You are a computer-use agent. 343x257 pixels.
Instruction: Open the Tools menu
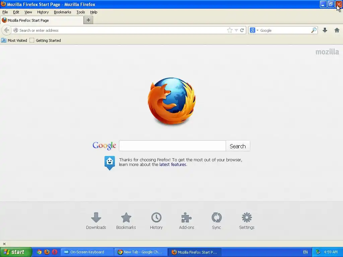81,12
